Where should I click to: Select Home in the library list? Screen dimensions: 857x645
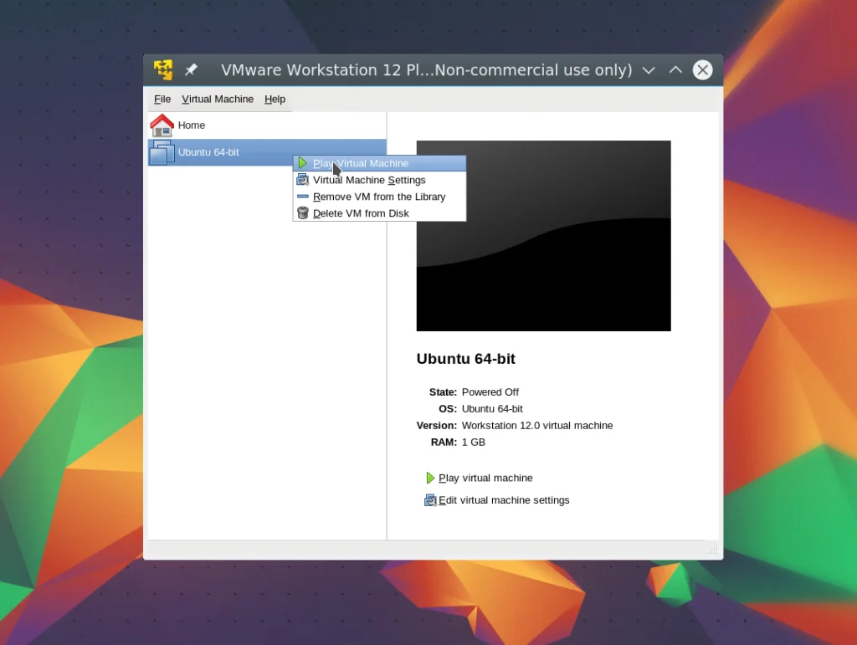click(x=267, y=125)
